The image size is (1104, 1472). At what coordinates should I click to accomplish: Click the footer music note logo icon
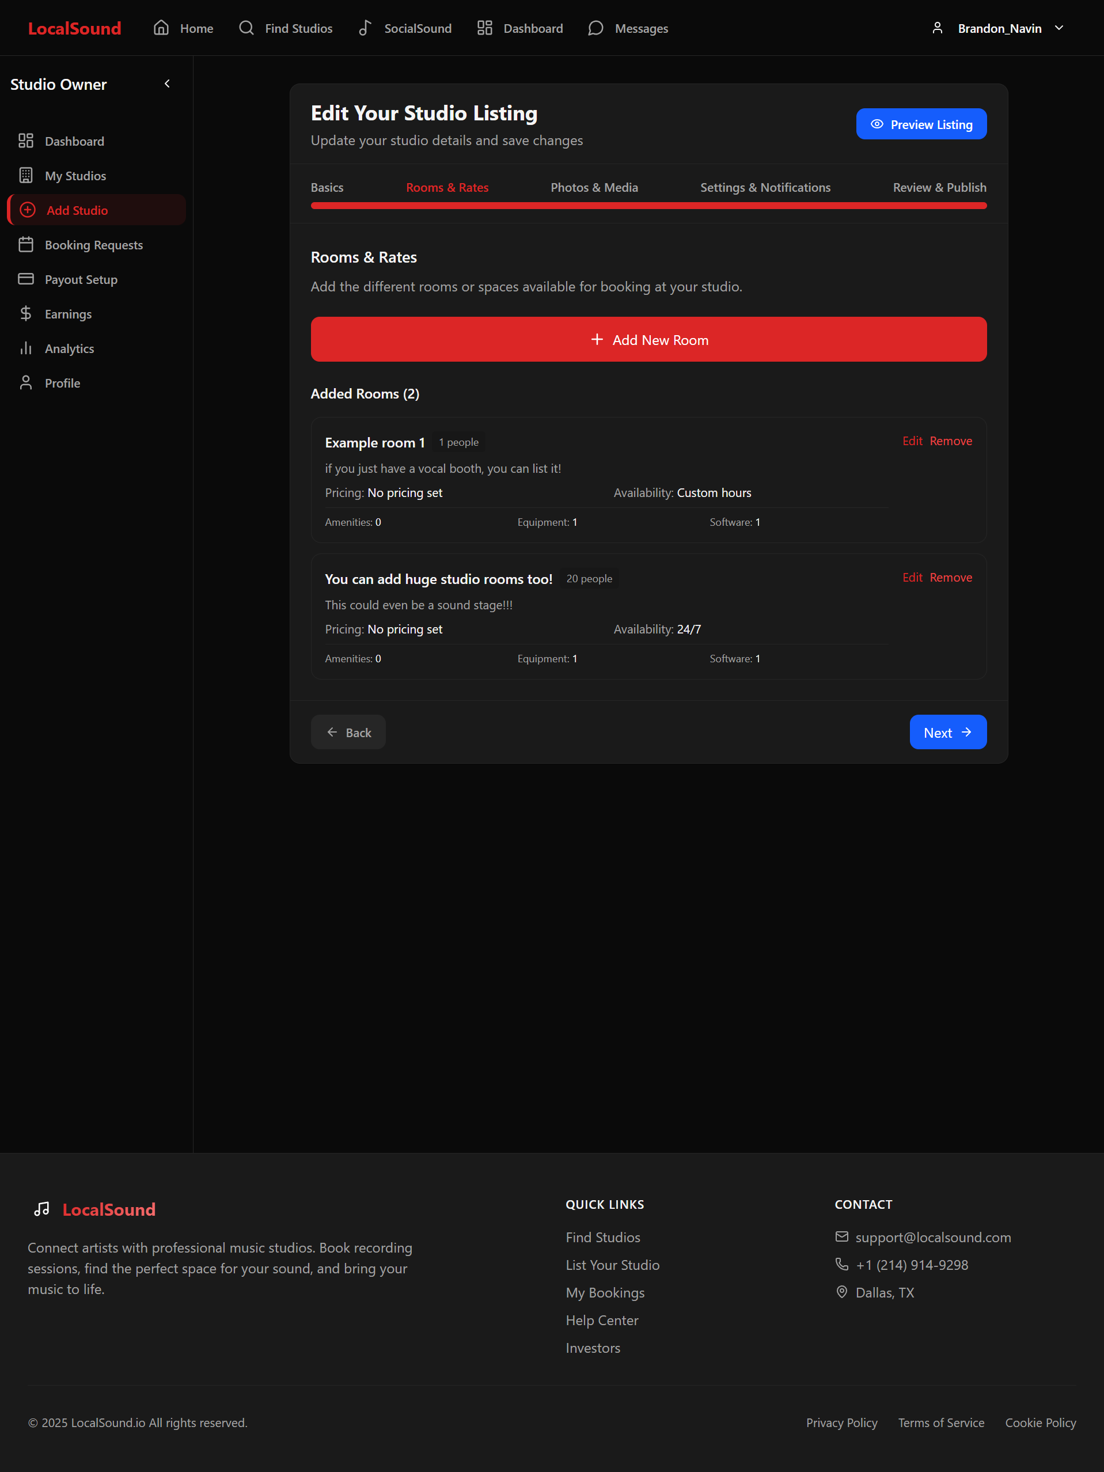pyautogui.click(x=42, y=1209)
